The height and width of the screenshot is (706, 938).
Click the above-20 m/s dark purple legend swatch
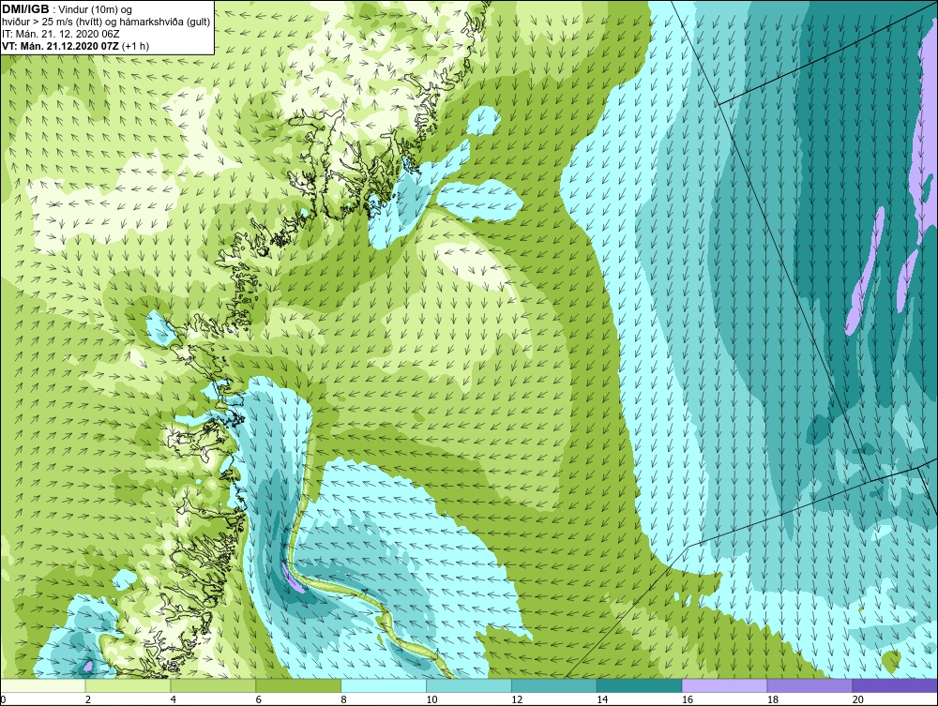(x=895, y=685)
